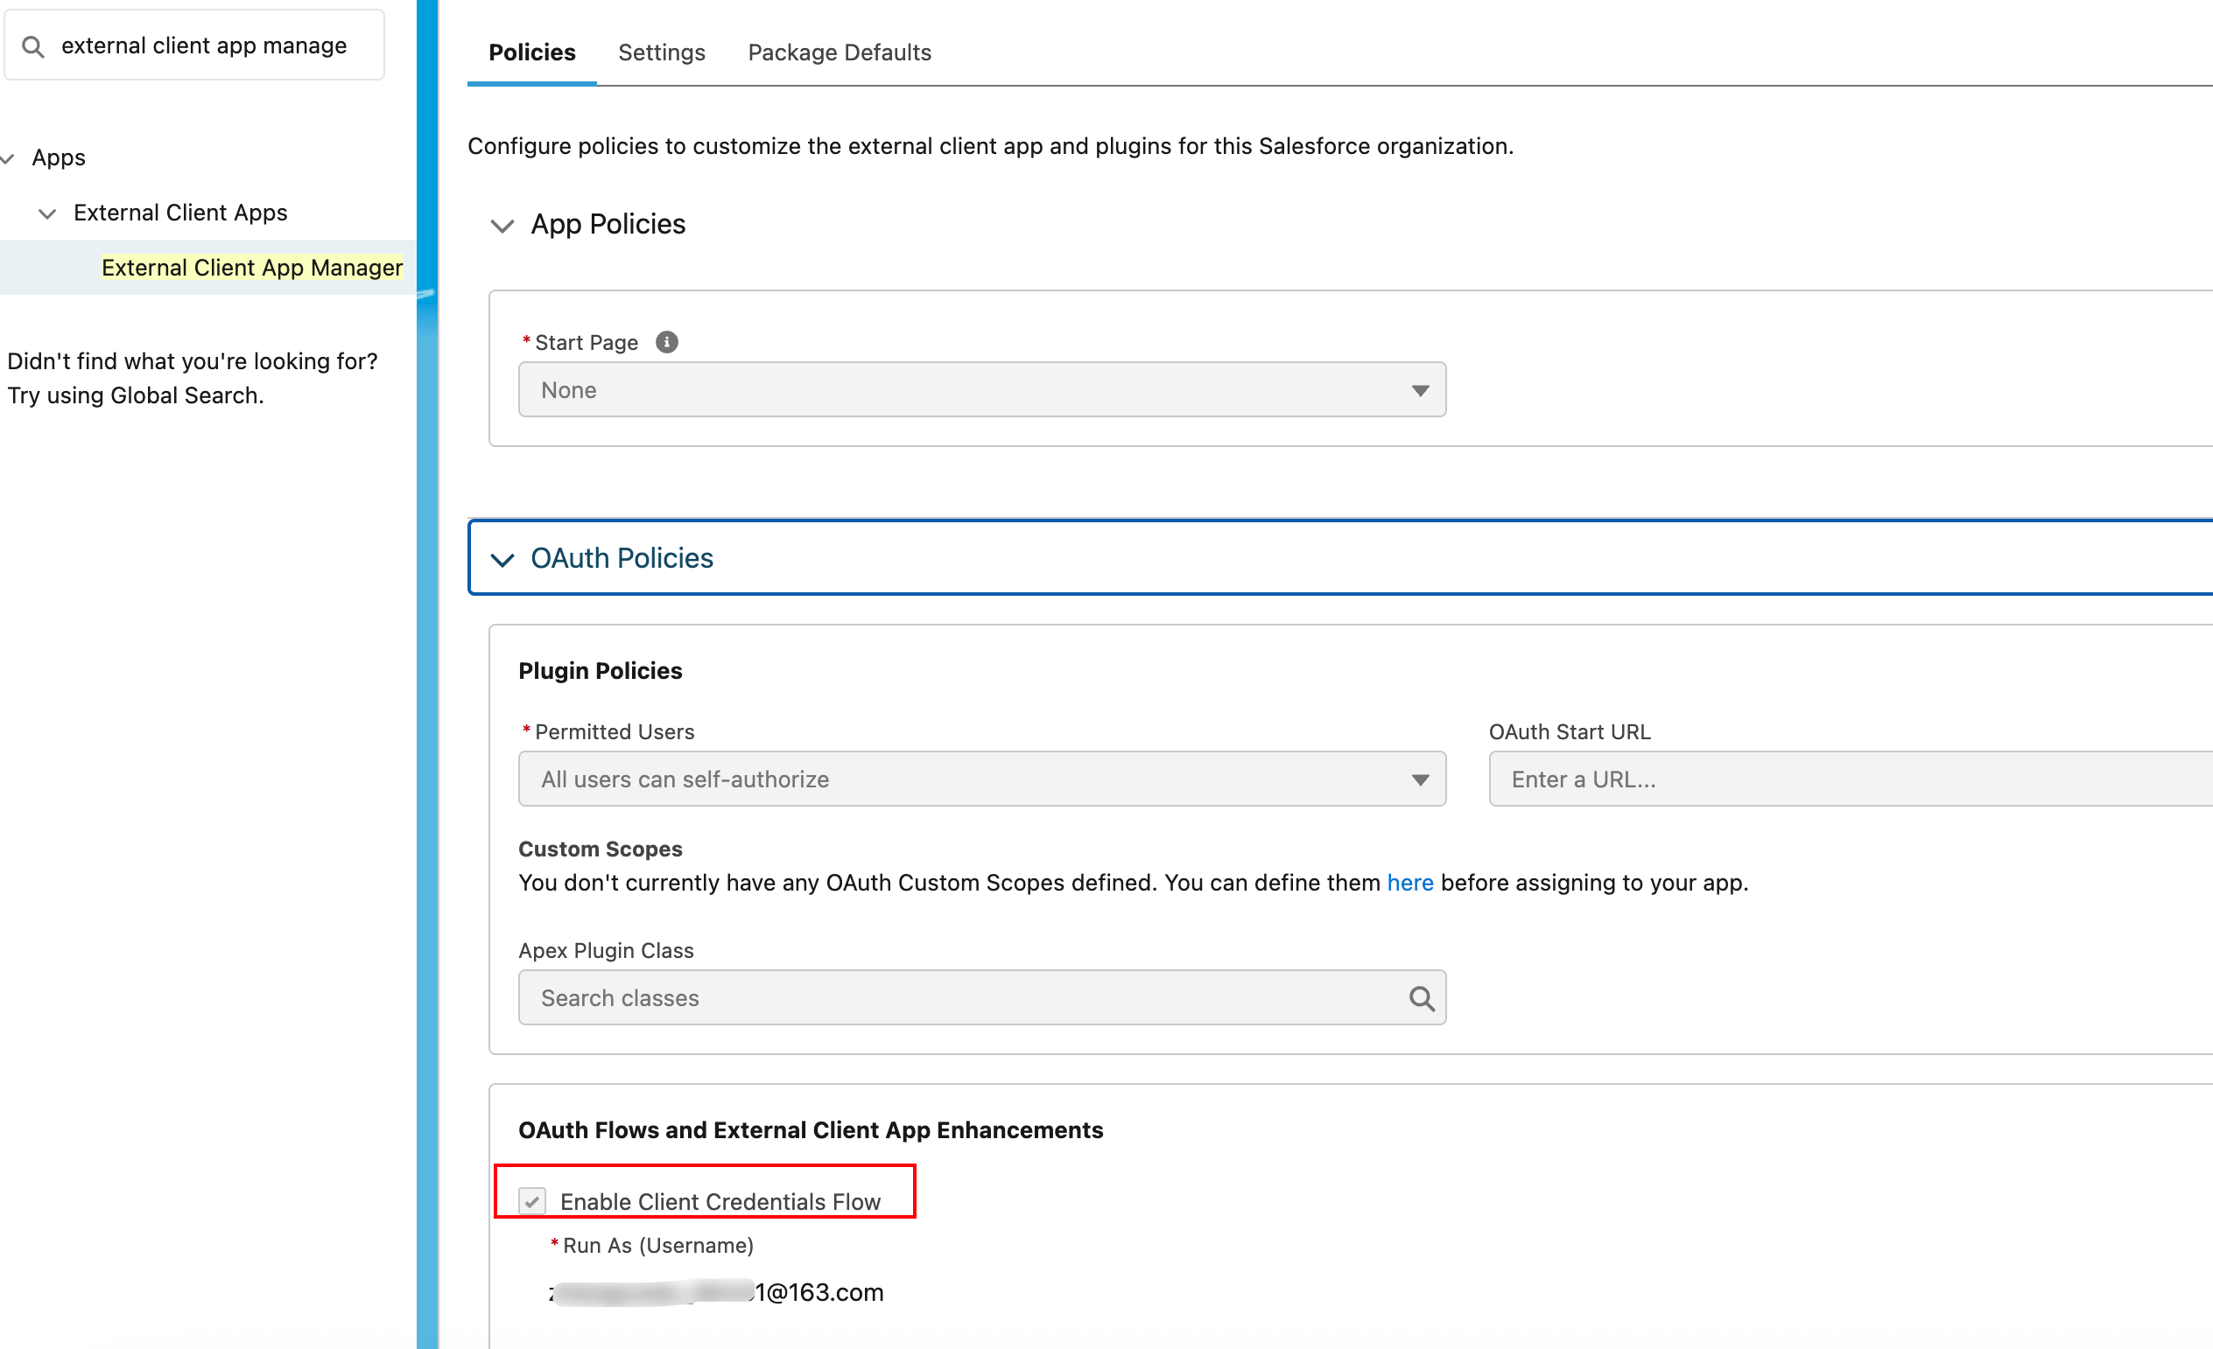Click the Start Page info icon
Viewport: 2213px width, 1349px height.
pyautogui.click(x=666, y=342)
